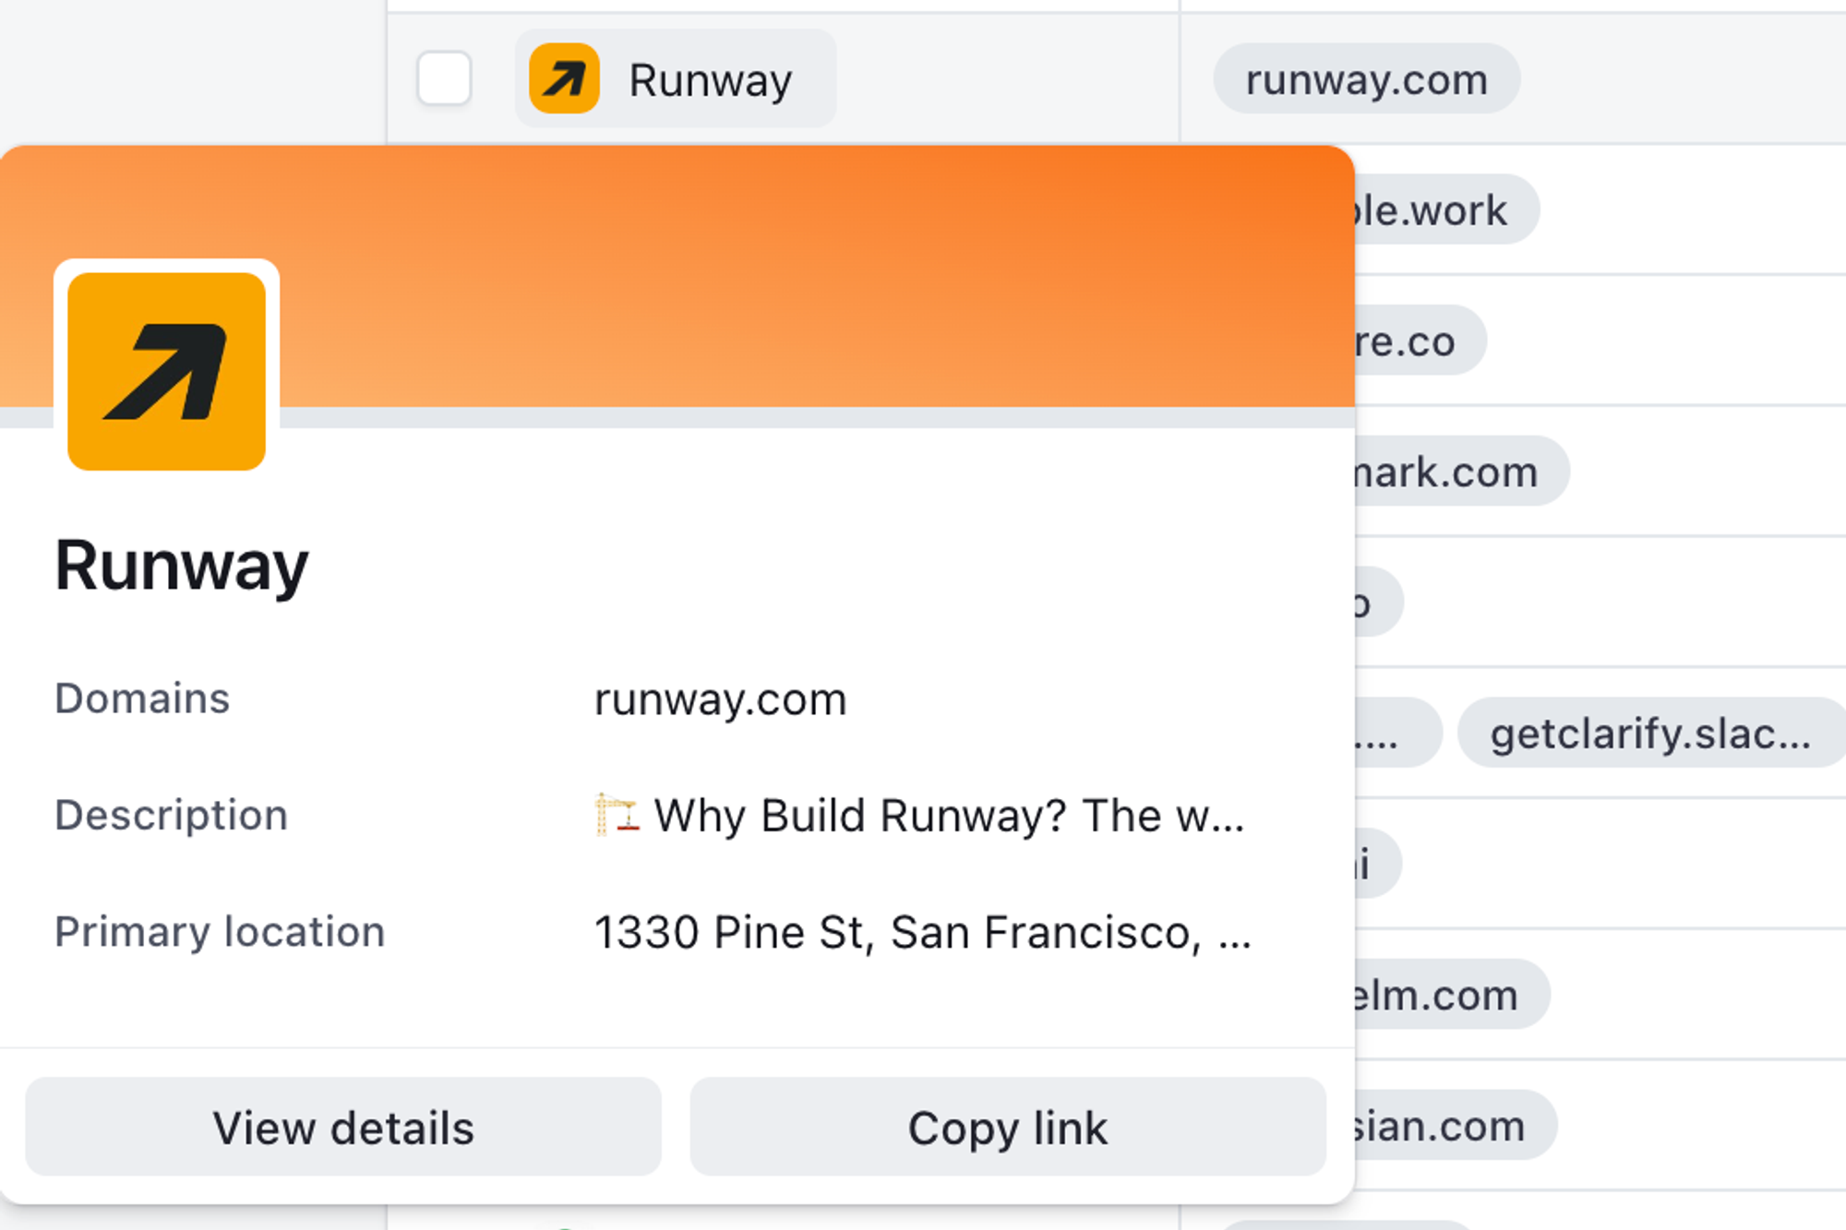Click the Primary location field label
Screen dimensions: 1846x1230
220,932
